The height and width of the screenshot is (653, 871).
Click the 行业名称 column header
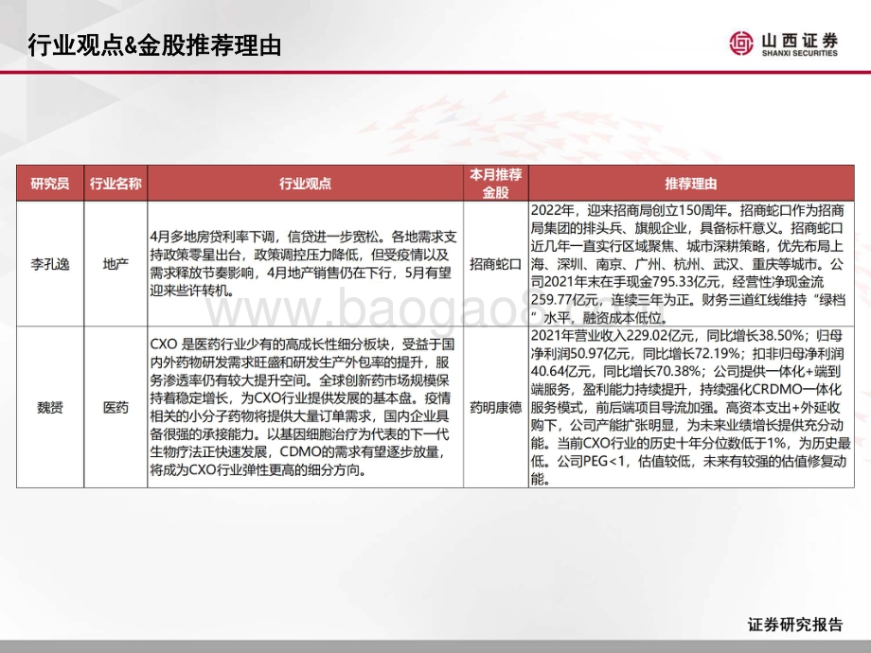click(116, 184)
